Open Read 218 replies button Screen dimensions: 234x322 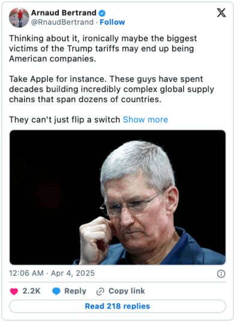coord(118,306)
